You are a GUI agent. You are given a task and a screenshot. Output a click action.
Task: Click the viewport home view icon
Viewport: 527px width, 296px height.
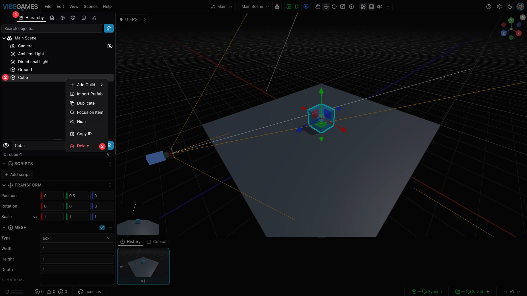coord(523,17)
